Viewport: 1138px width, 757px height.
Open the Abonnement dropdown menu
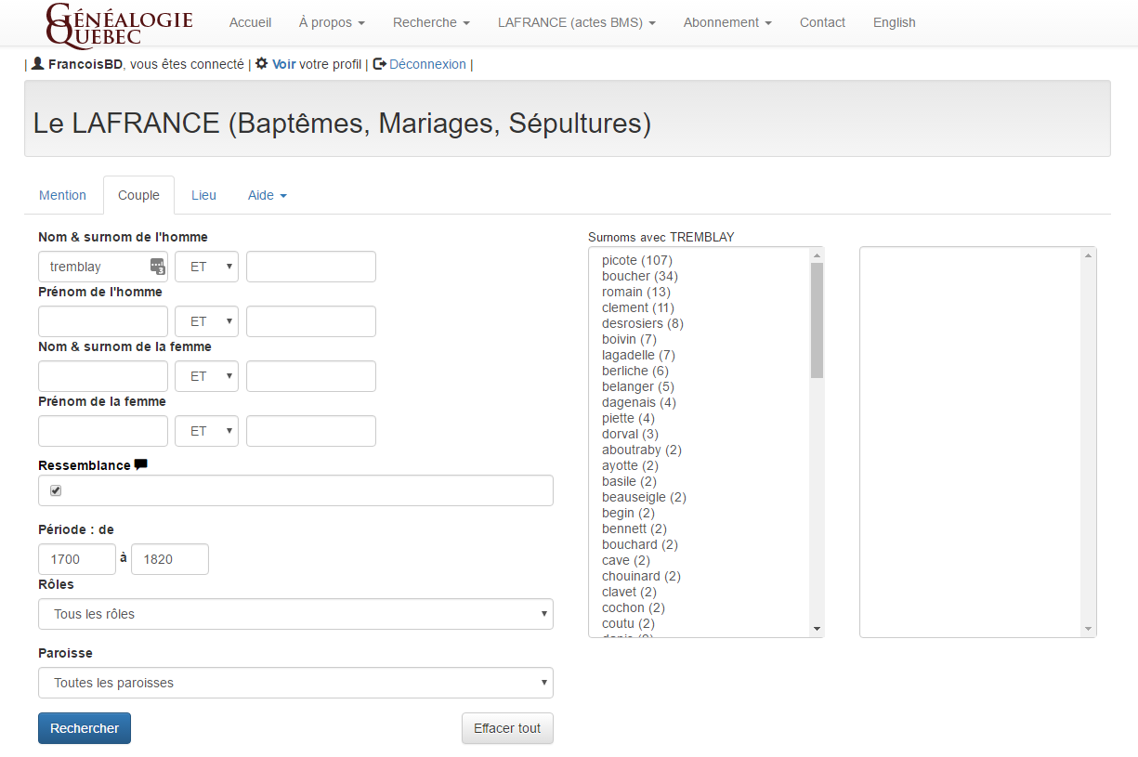point(727,22)
